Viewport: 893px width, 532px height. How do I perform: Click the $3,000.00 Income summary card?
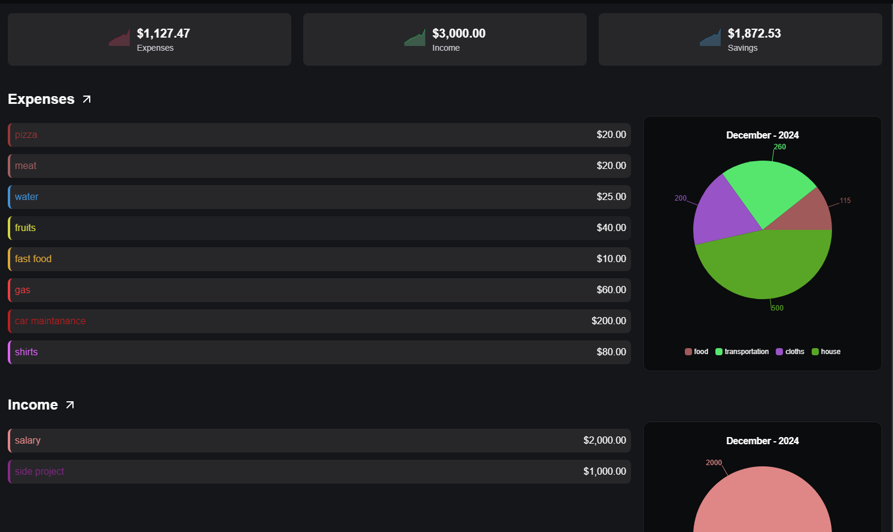pos(445,39)
